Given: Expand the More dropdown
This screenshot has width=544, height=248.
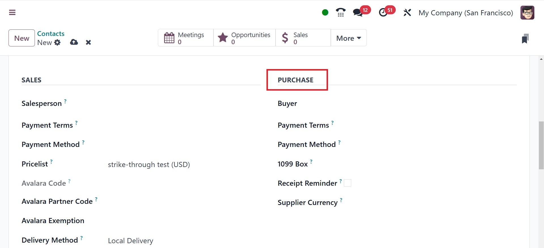Looking at the screenshot, I should point(348,38).
